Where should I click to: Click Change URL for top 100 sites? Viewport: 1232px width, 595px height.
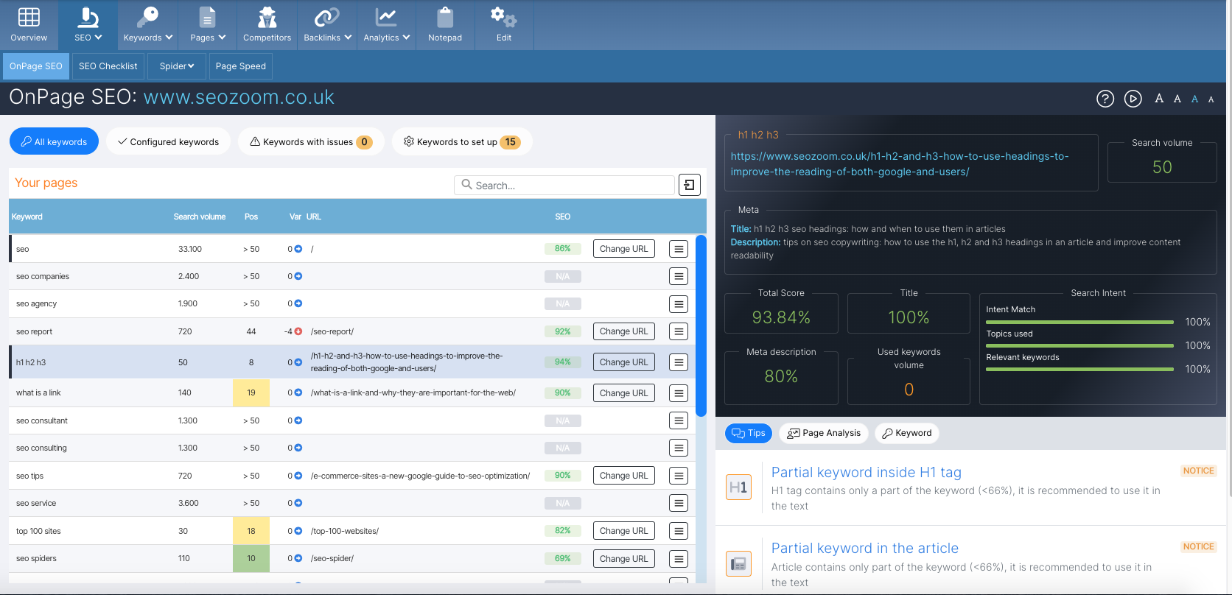[x=624, y=531]
